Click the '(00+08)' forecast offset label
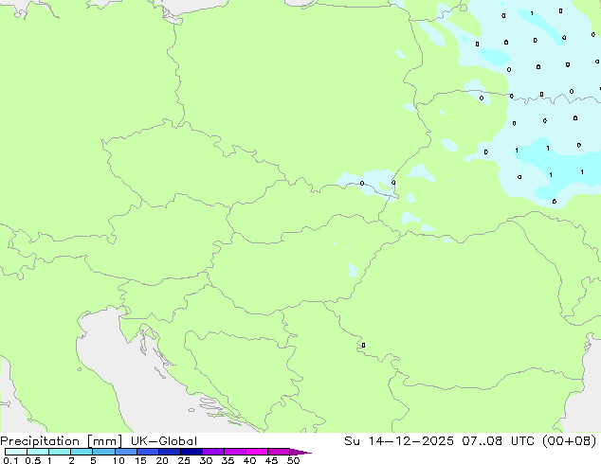Screen dimensions: 601x464 tap(570, 441)
